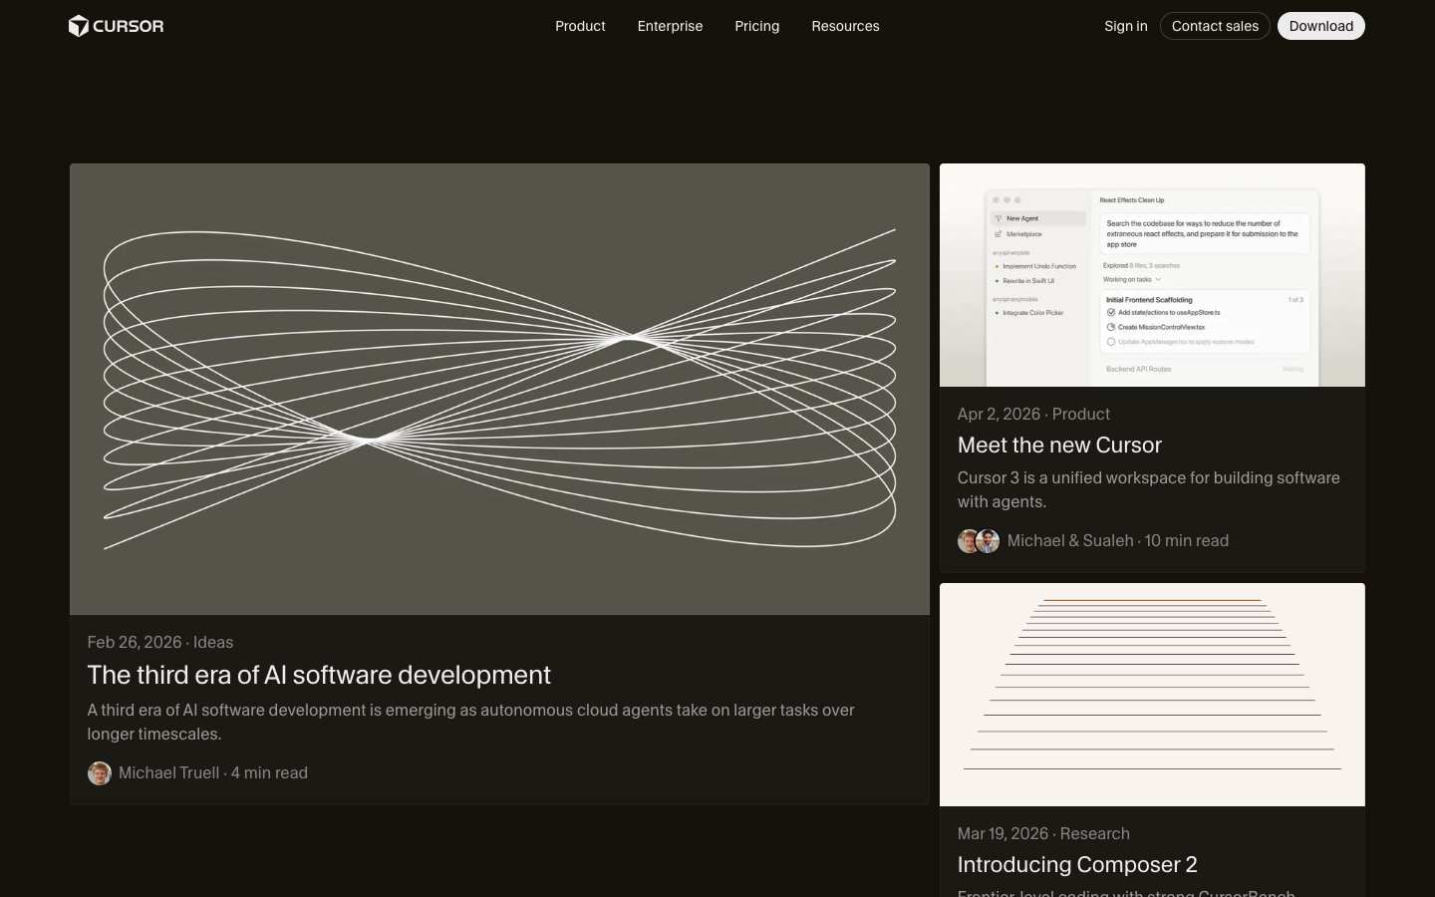This screenshot has height=897, width=1435.
Task: Select the New Agent filter icon in the preview
Action: coord(999,218)
